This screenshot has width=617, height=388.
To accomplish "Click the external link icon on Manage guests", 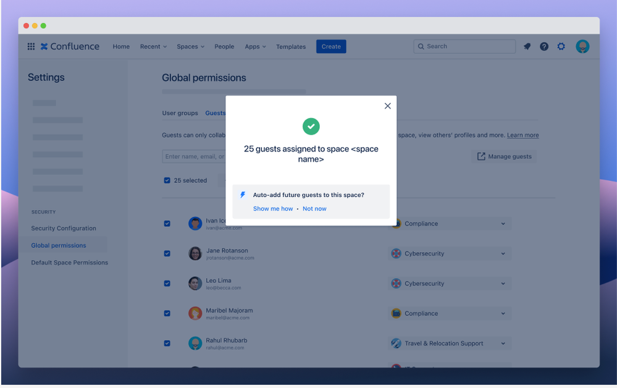I will click(x=481, y=156).
